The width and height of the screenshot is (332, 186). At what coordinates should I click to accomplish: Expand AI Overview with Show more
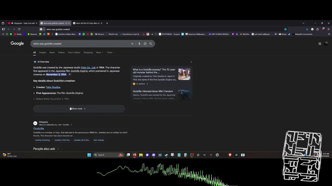(79, 109)
